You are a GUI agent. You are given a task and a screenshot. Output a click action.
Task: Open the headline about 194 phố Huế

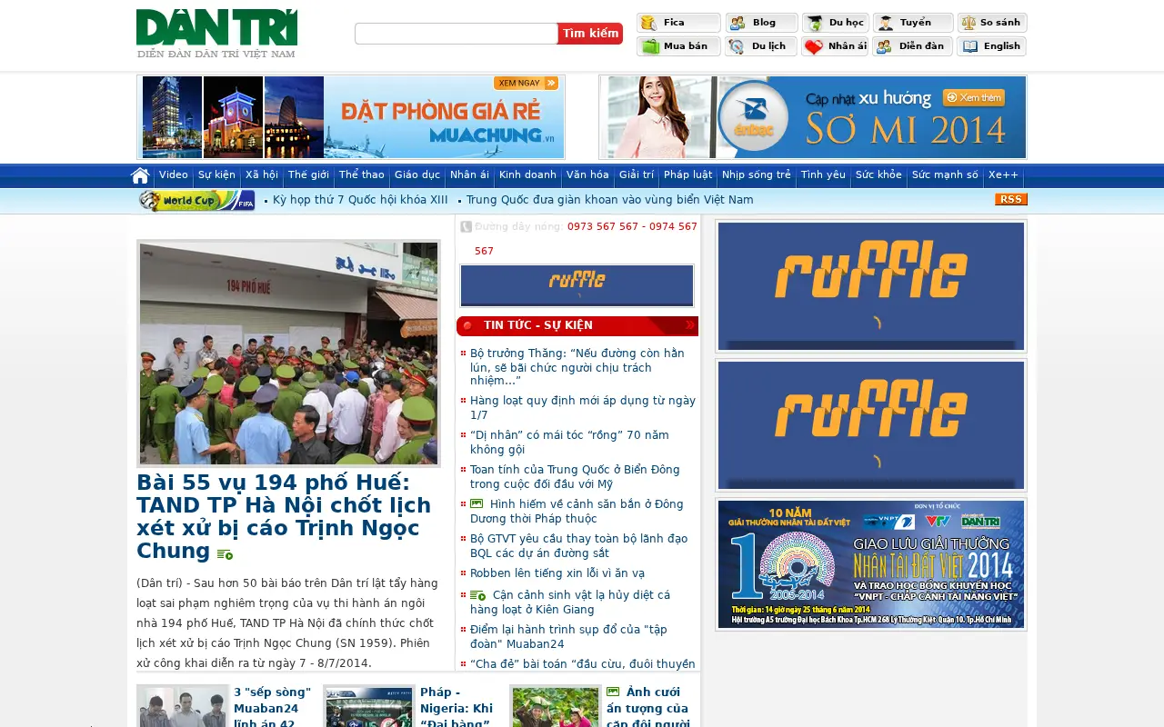click(284, 516)
